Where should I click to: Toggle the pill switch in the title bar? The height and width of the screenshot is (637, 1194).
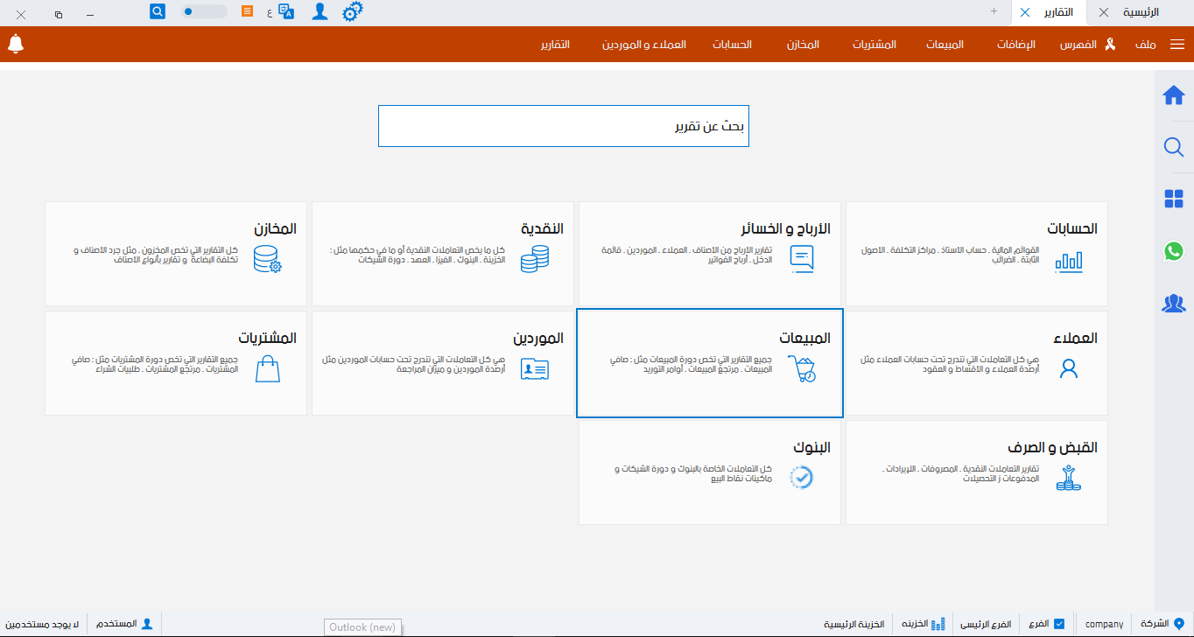[204, 11]
